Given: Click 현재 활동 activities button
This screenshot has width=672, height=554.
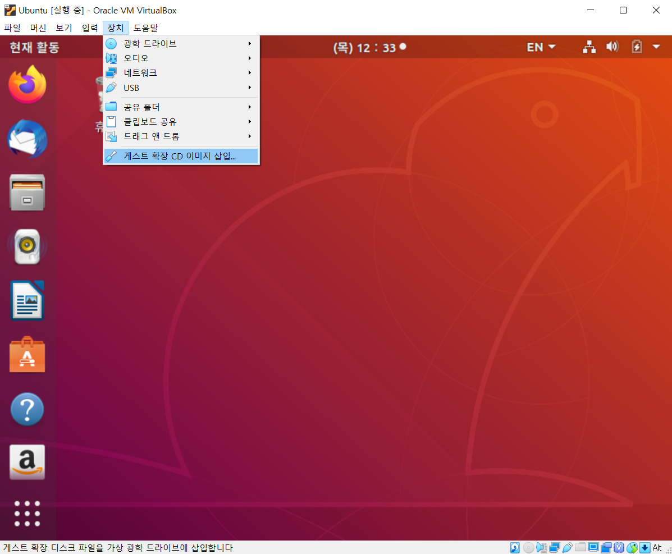Looking at the screenshot, I should point(34,47).
